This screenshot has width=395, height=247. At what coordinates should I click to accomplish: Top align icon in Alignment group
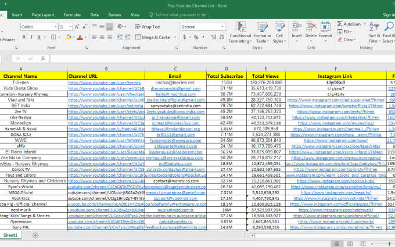tap(95, 27)
